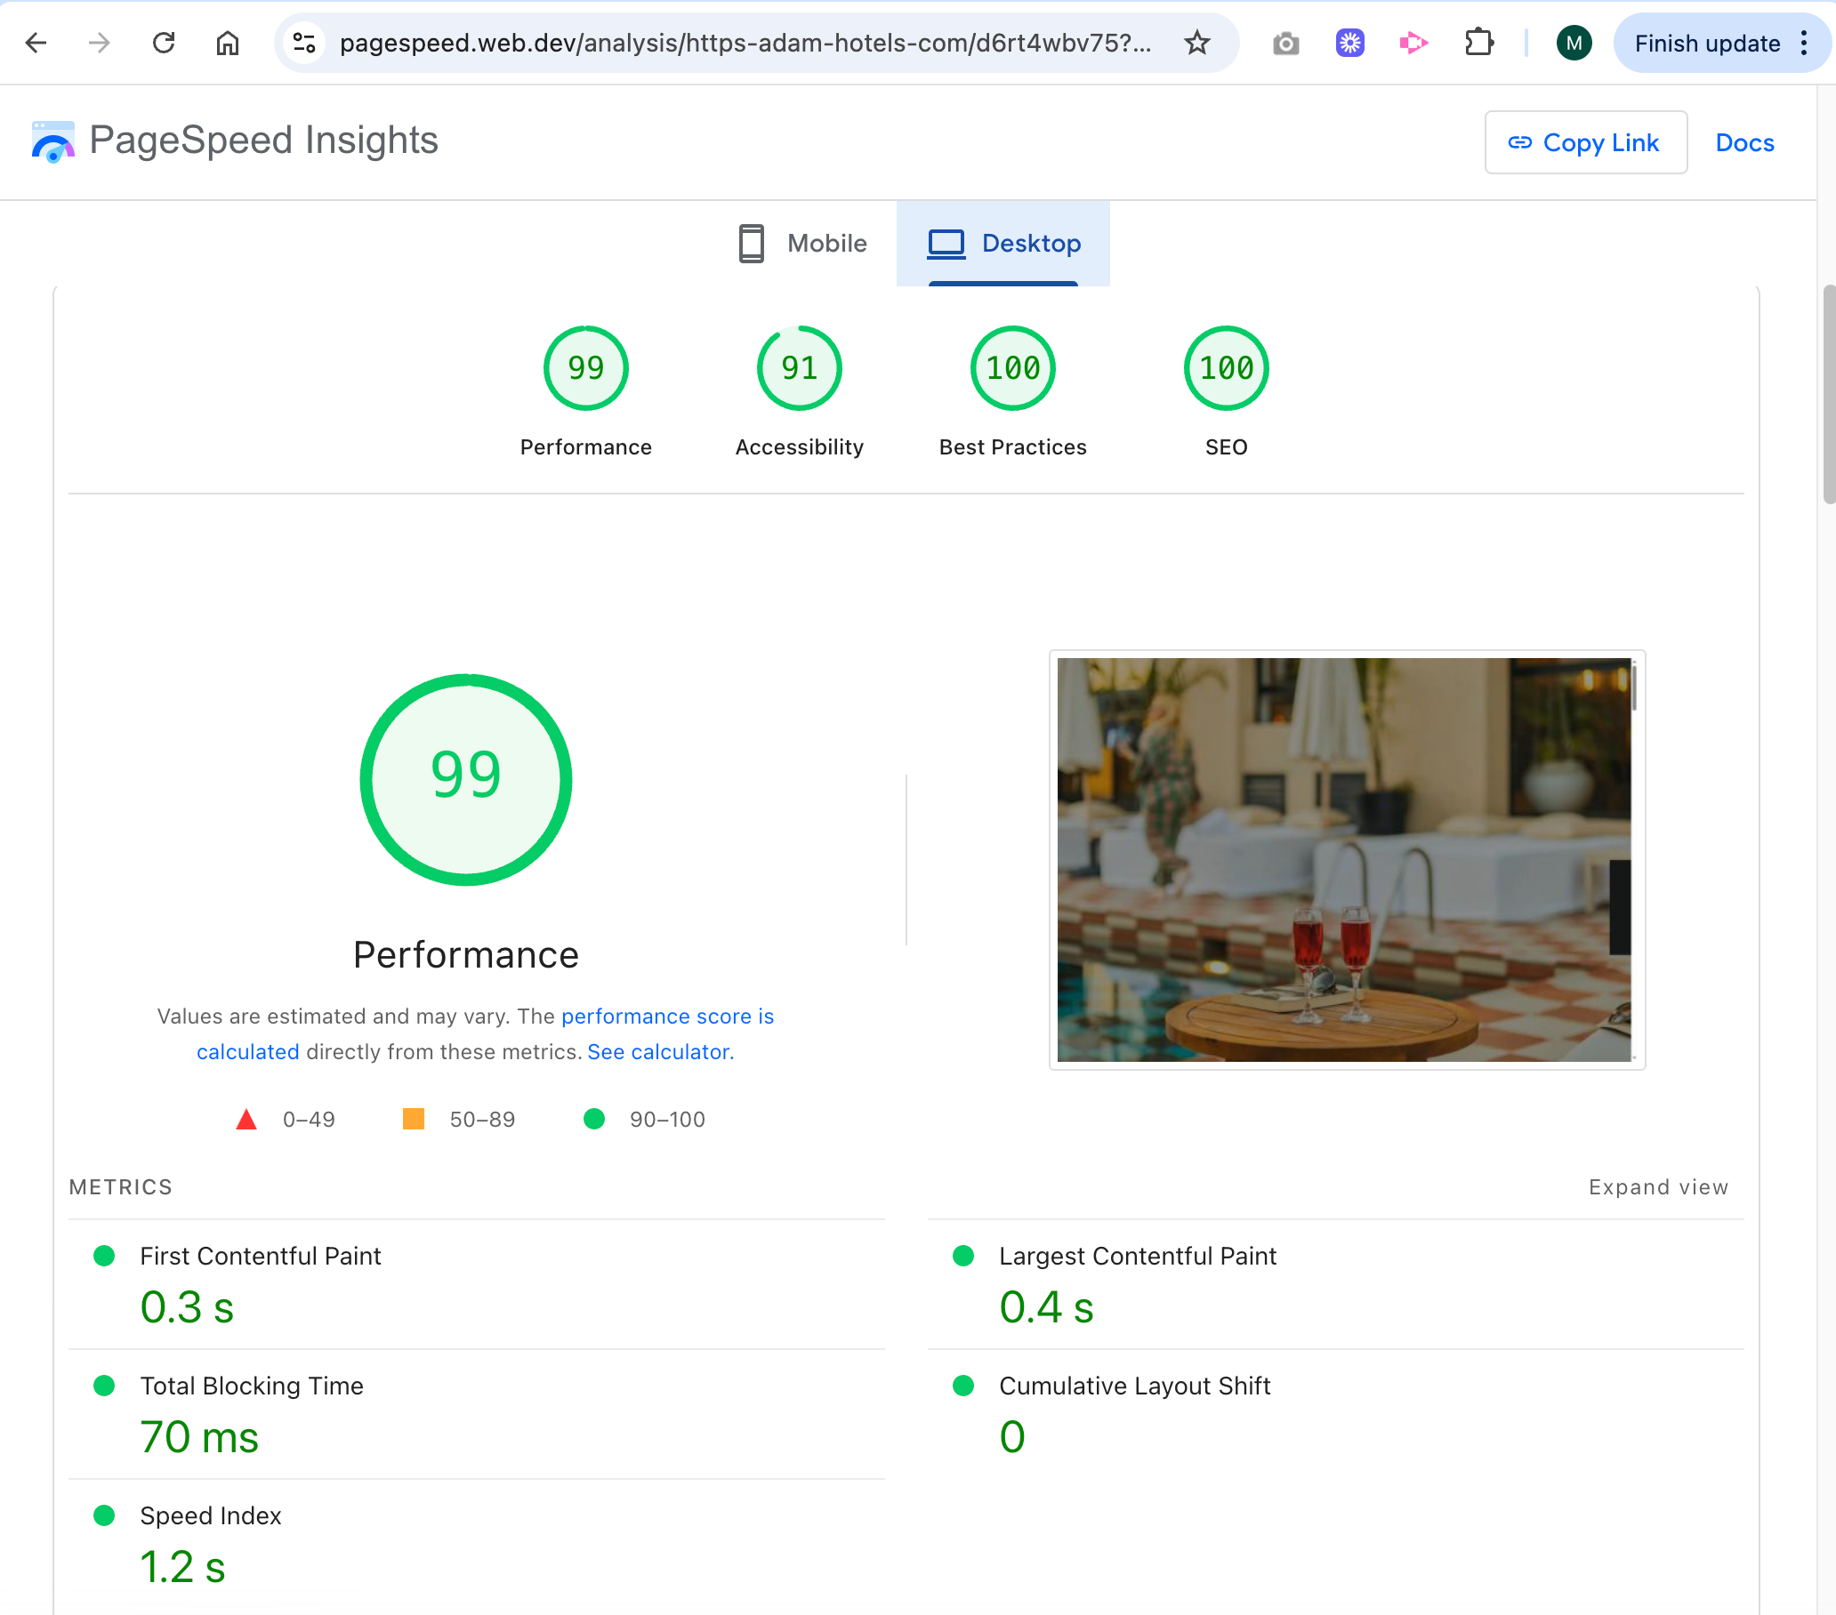The image size is (1836, 1615).
Task: Open the Chrome three-dot menu
Action: coord(1804,42)
